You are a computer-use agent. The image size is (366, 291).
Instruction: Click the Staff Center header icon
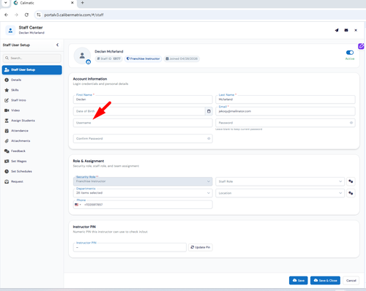[x=10, y=30]
